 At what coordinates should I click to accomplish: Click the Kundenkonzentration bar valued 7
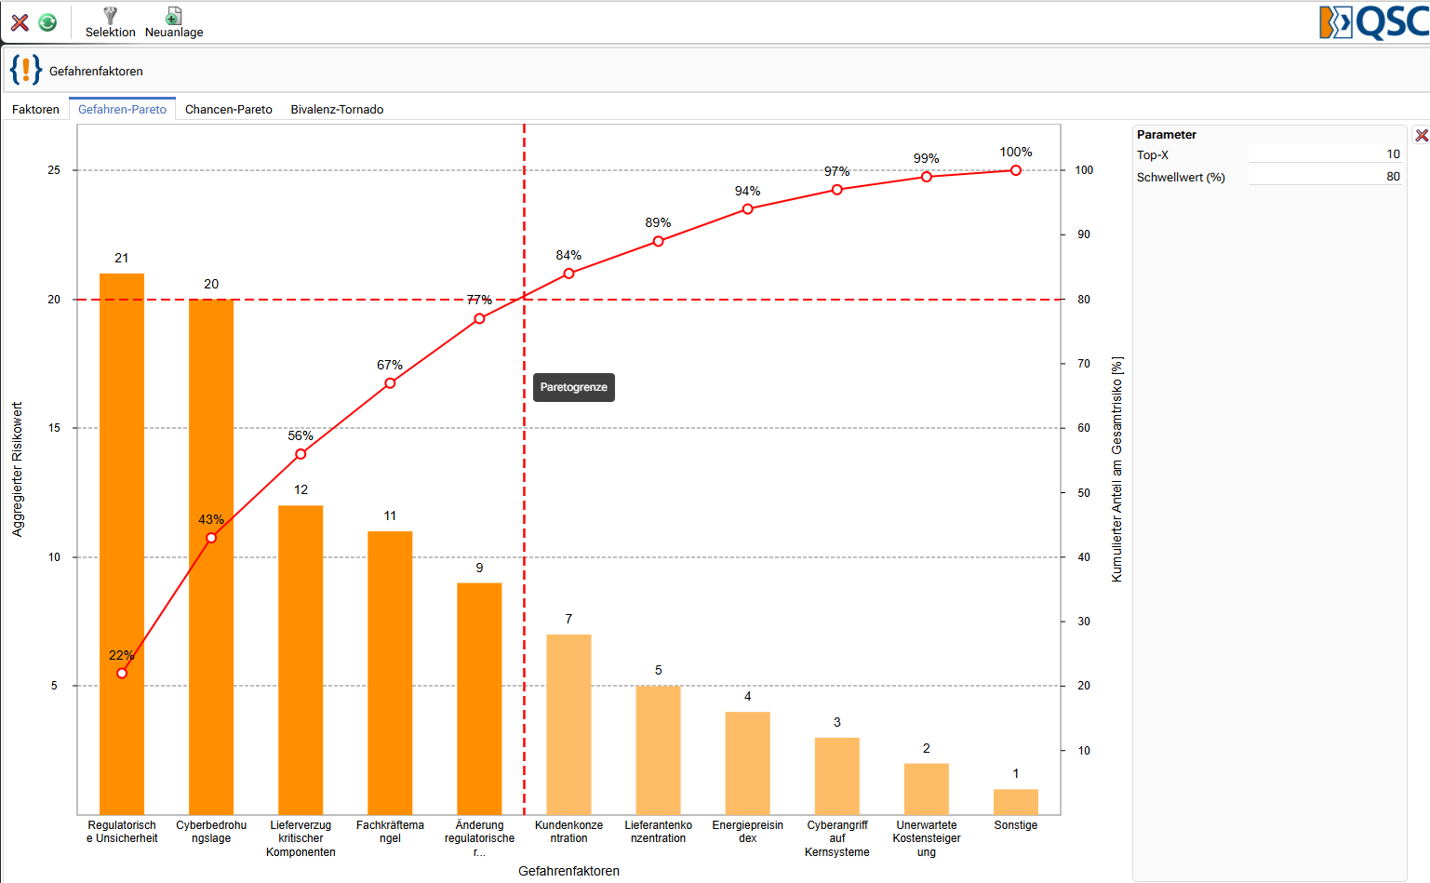click(x=568, y=725)
